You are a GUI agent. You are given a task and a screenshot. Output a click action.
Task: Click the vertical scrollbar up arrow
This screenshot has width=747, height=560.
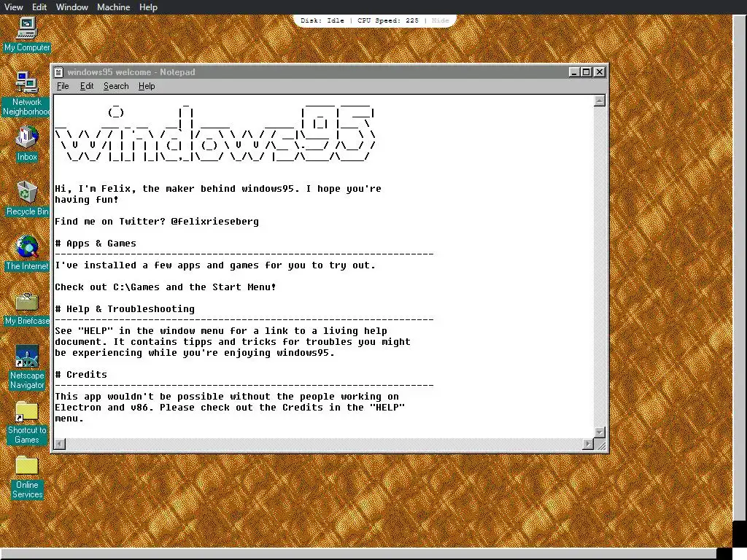point(600,101)
